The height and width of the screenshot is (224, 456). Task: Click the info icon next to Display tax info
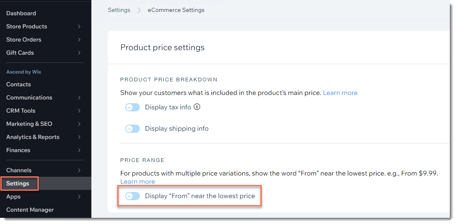197,107
